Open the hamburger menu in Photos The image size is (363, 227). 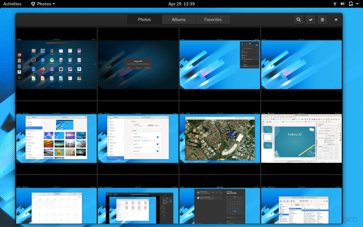[x=322, y=20]
